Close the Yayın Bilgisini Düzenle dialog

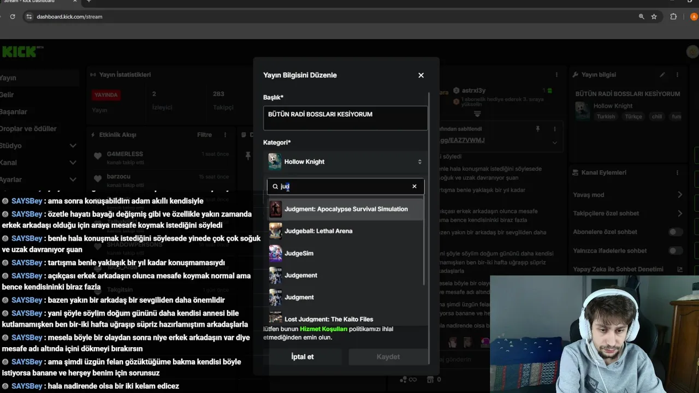(421, 75)
